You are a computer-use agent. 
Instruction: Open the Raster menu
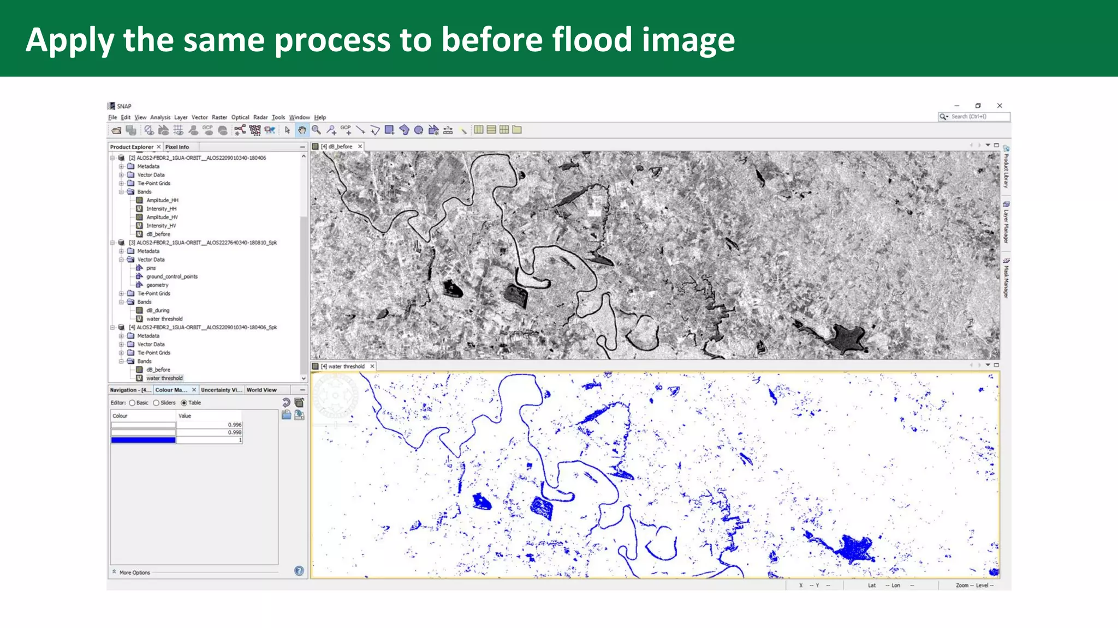coord(219,117)
